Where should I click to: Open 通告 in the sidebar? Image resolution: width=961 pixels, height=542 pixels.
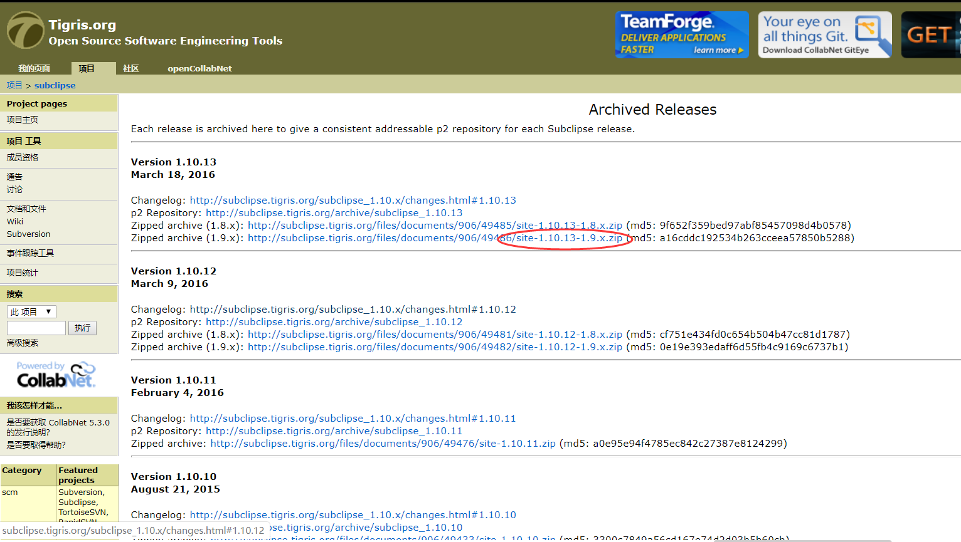point(14,177)
